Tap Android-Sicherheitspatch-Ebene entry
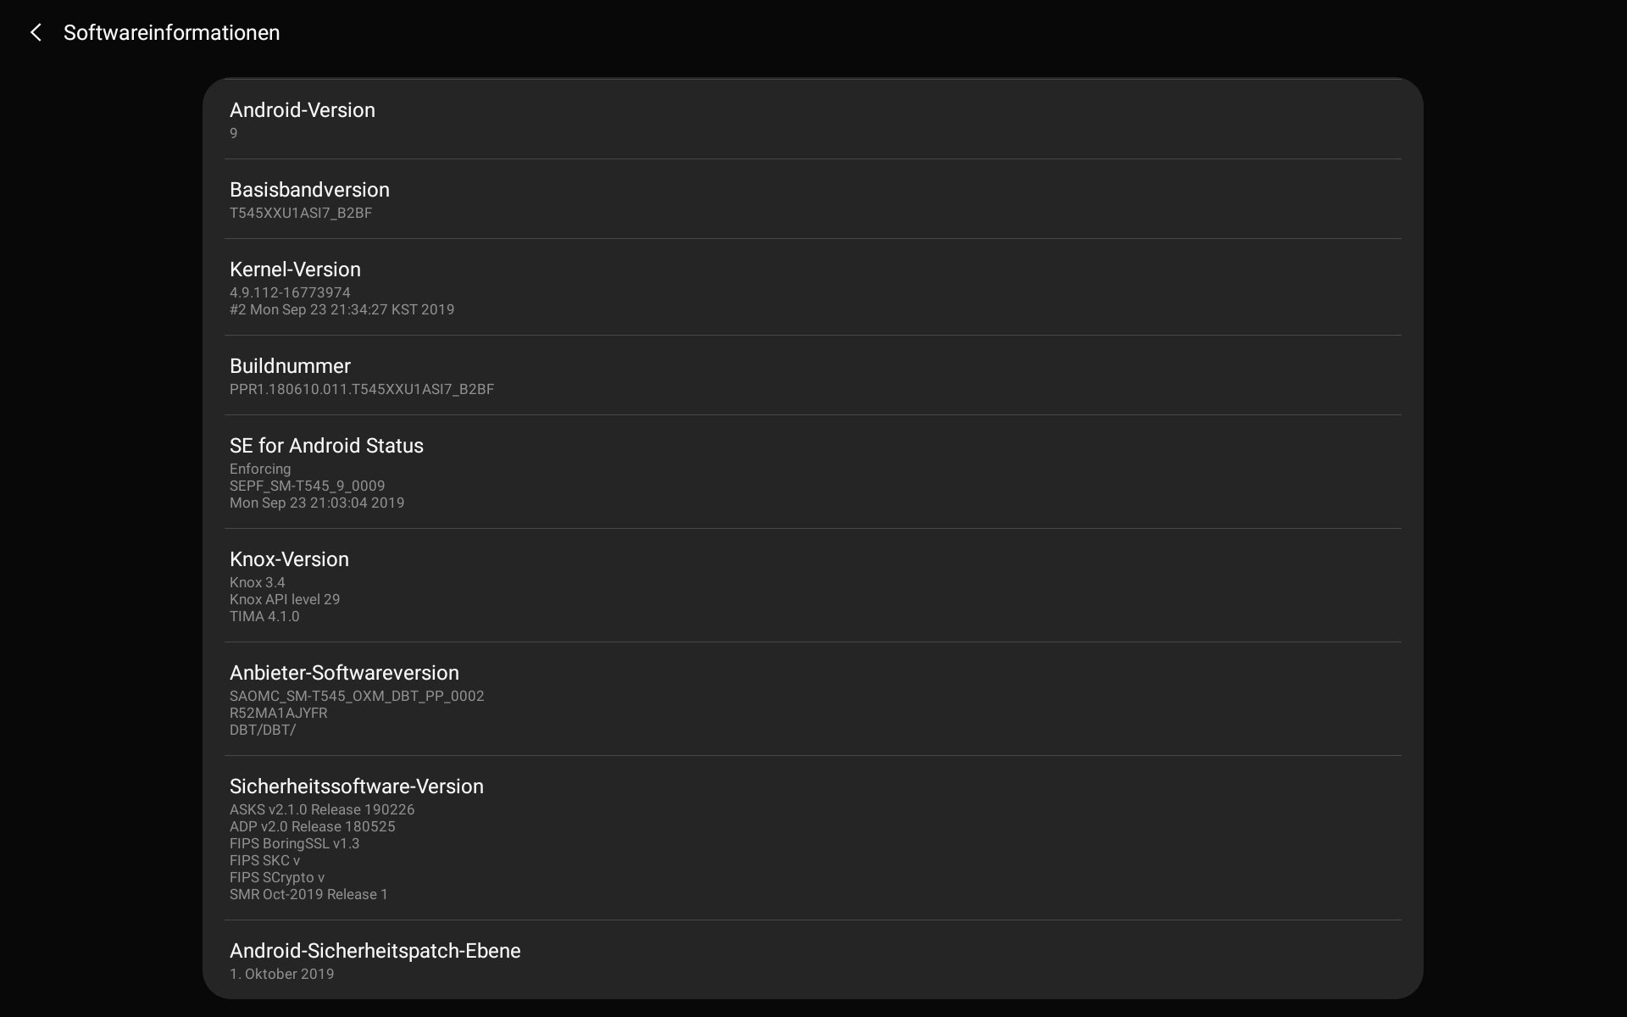Viewport: 1627px width, 1017px height. (813, 960)
